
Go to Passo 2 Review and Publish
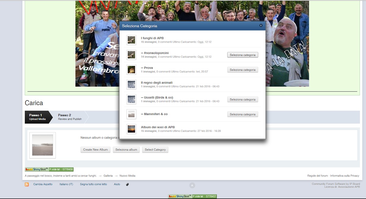pyautogui.click(x=70, y=117)
